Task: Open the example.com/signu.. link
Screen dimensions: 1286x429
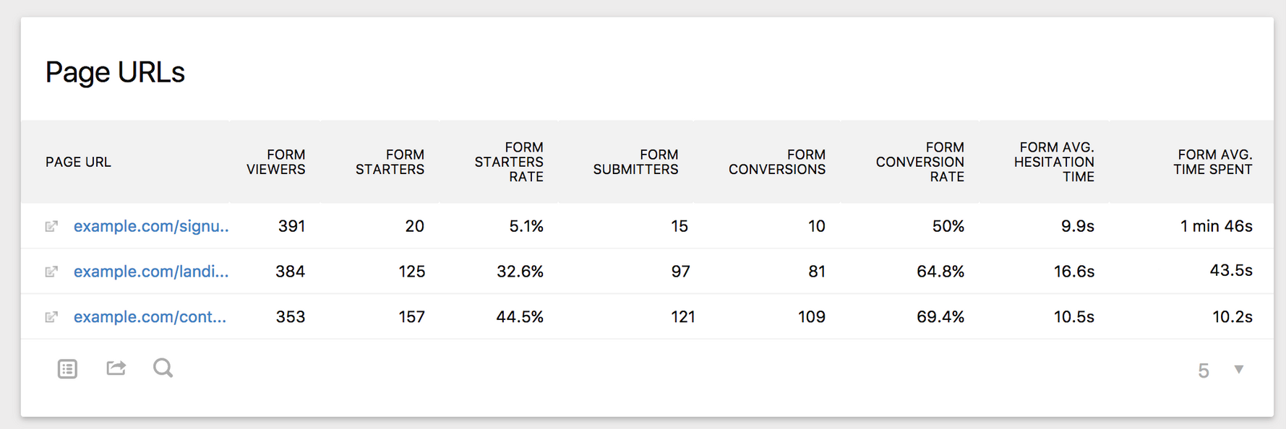Action: tap(151, 226)
